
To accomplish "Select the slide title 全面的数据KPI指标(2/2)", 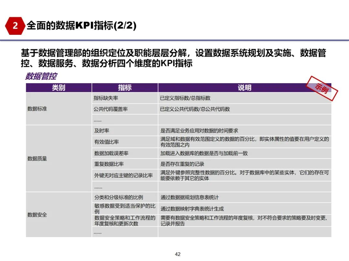I will [81, 25].
